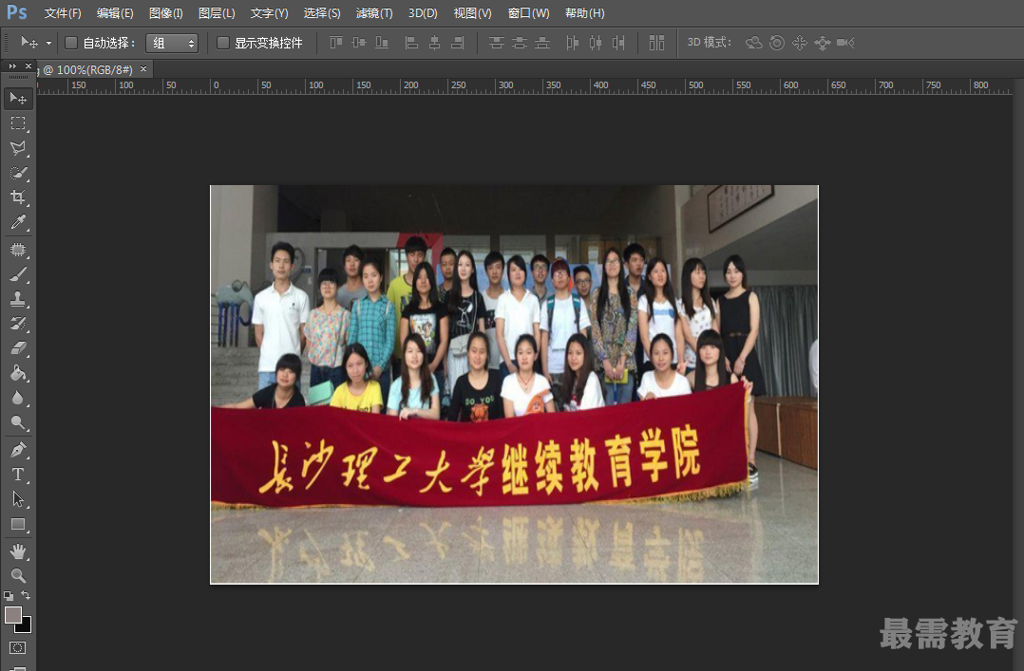This screenshot has height=671, width=1024.
Task: Enable the 显示变换控件 checkbox
Action: pos(222,43)
